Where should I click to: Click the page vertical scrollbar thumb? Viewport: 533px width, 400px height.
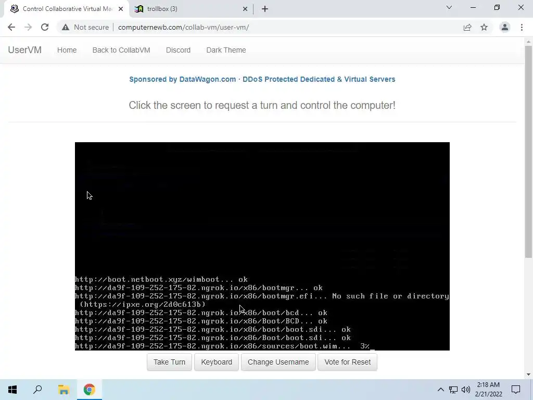(528, 152)
